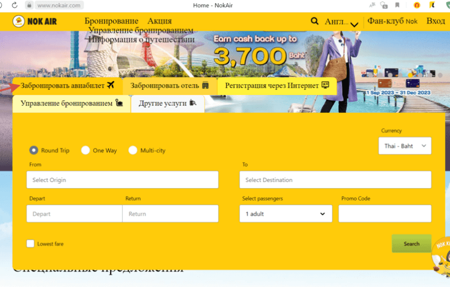The width and height of the screenshot is (450, 287).
Task: Open the Nok Air chat mascot widget
Action: point(442,258)
